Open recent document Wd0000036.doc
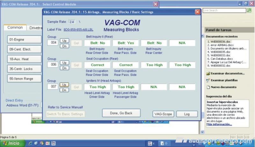Viewport: 255px width, 147px height. point(219,42)
